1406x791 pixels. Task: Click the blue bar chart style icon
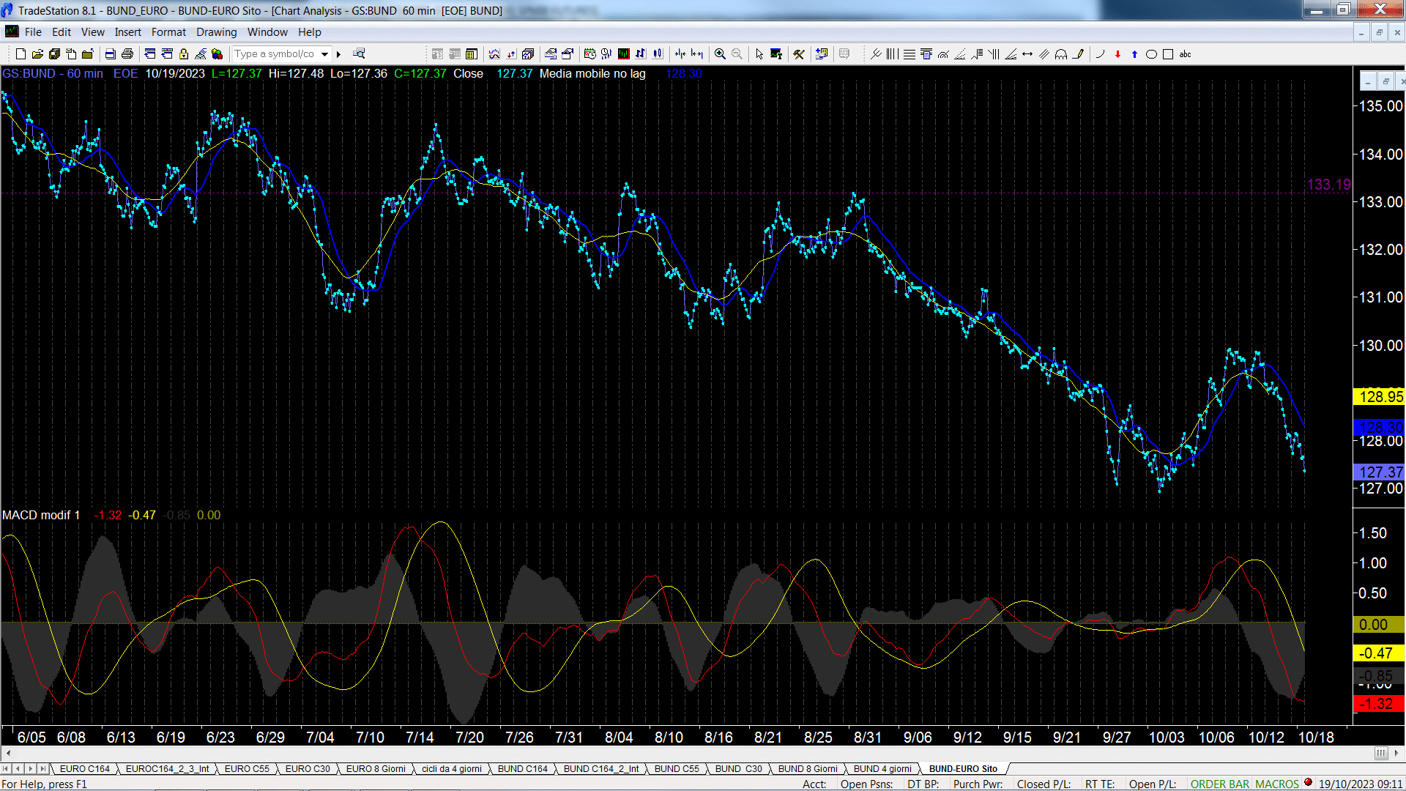(640, 54)
